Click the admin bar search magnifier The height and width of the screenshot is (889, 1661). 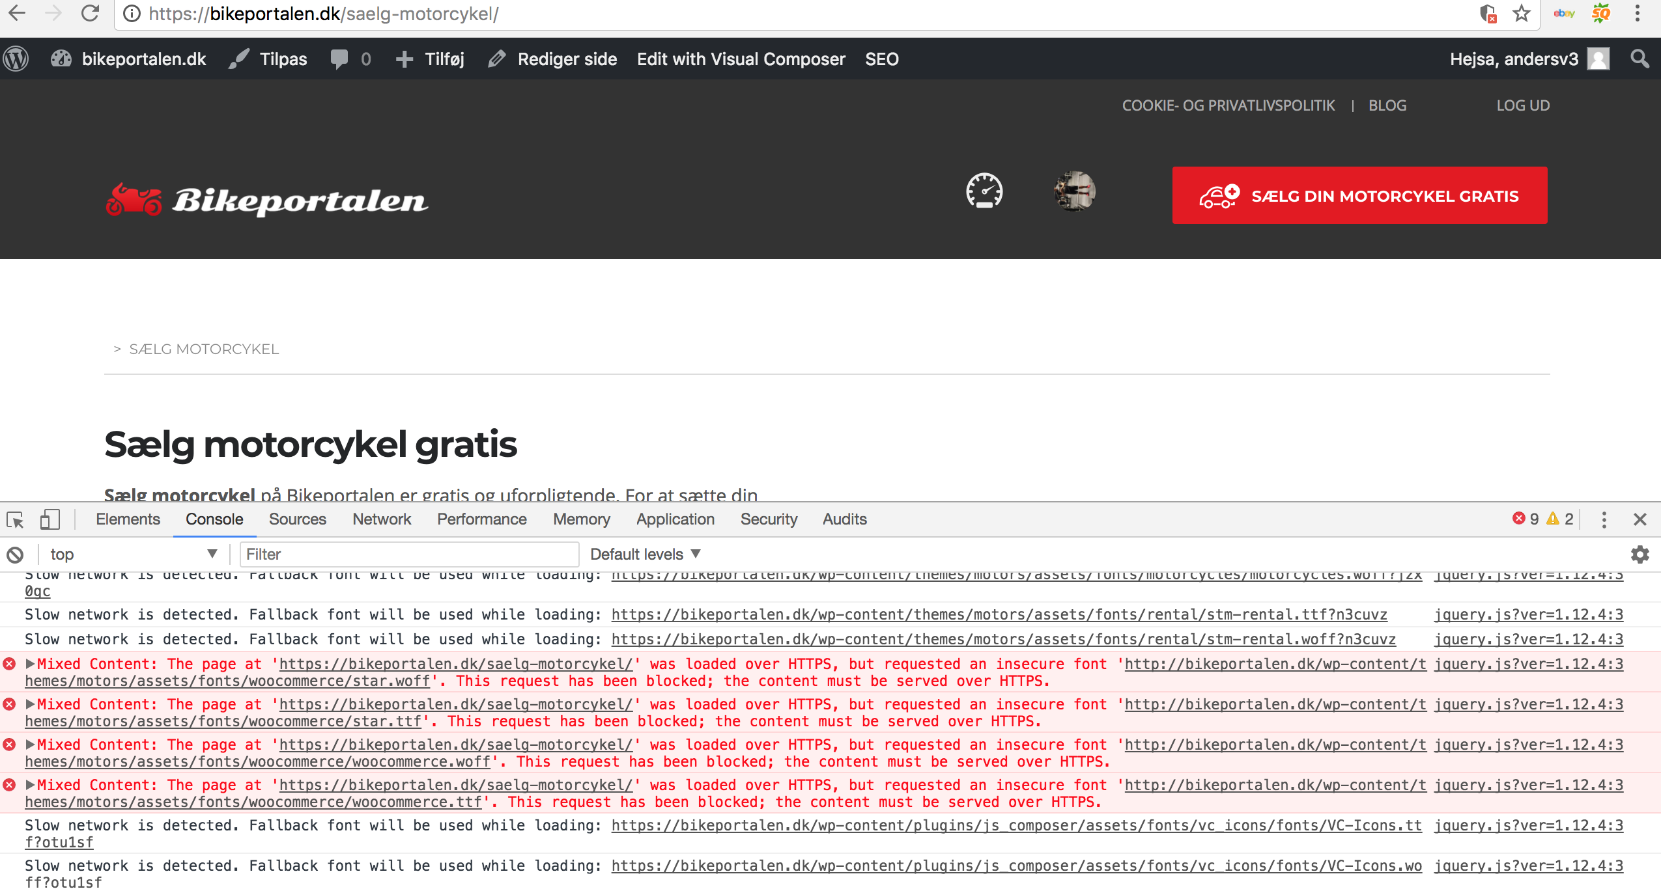[1640, 59]
